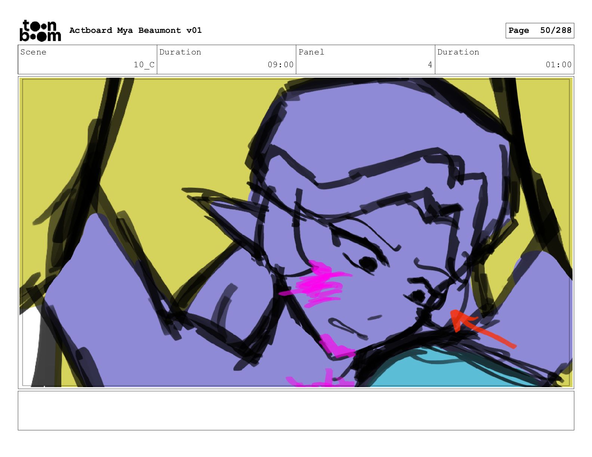
Task: Click the 'Duration' label next to Scene
Action: pos(180,52)
